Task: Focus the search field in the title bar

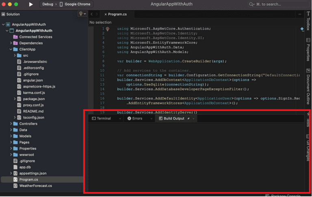Action: (279, 4)
